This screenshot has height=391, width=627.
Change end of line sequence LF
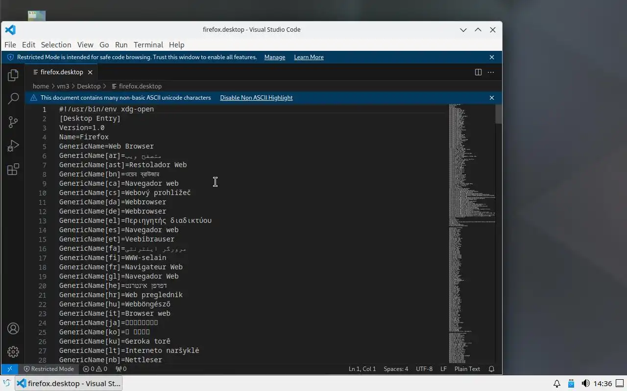[443, 369]
